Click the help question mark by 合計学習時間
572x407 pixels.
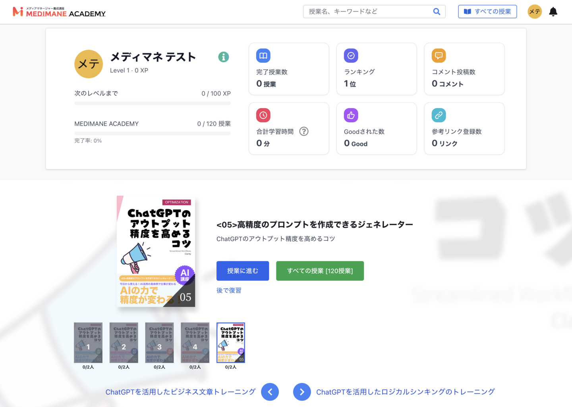[304, 131]
